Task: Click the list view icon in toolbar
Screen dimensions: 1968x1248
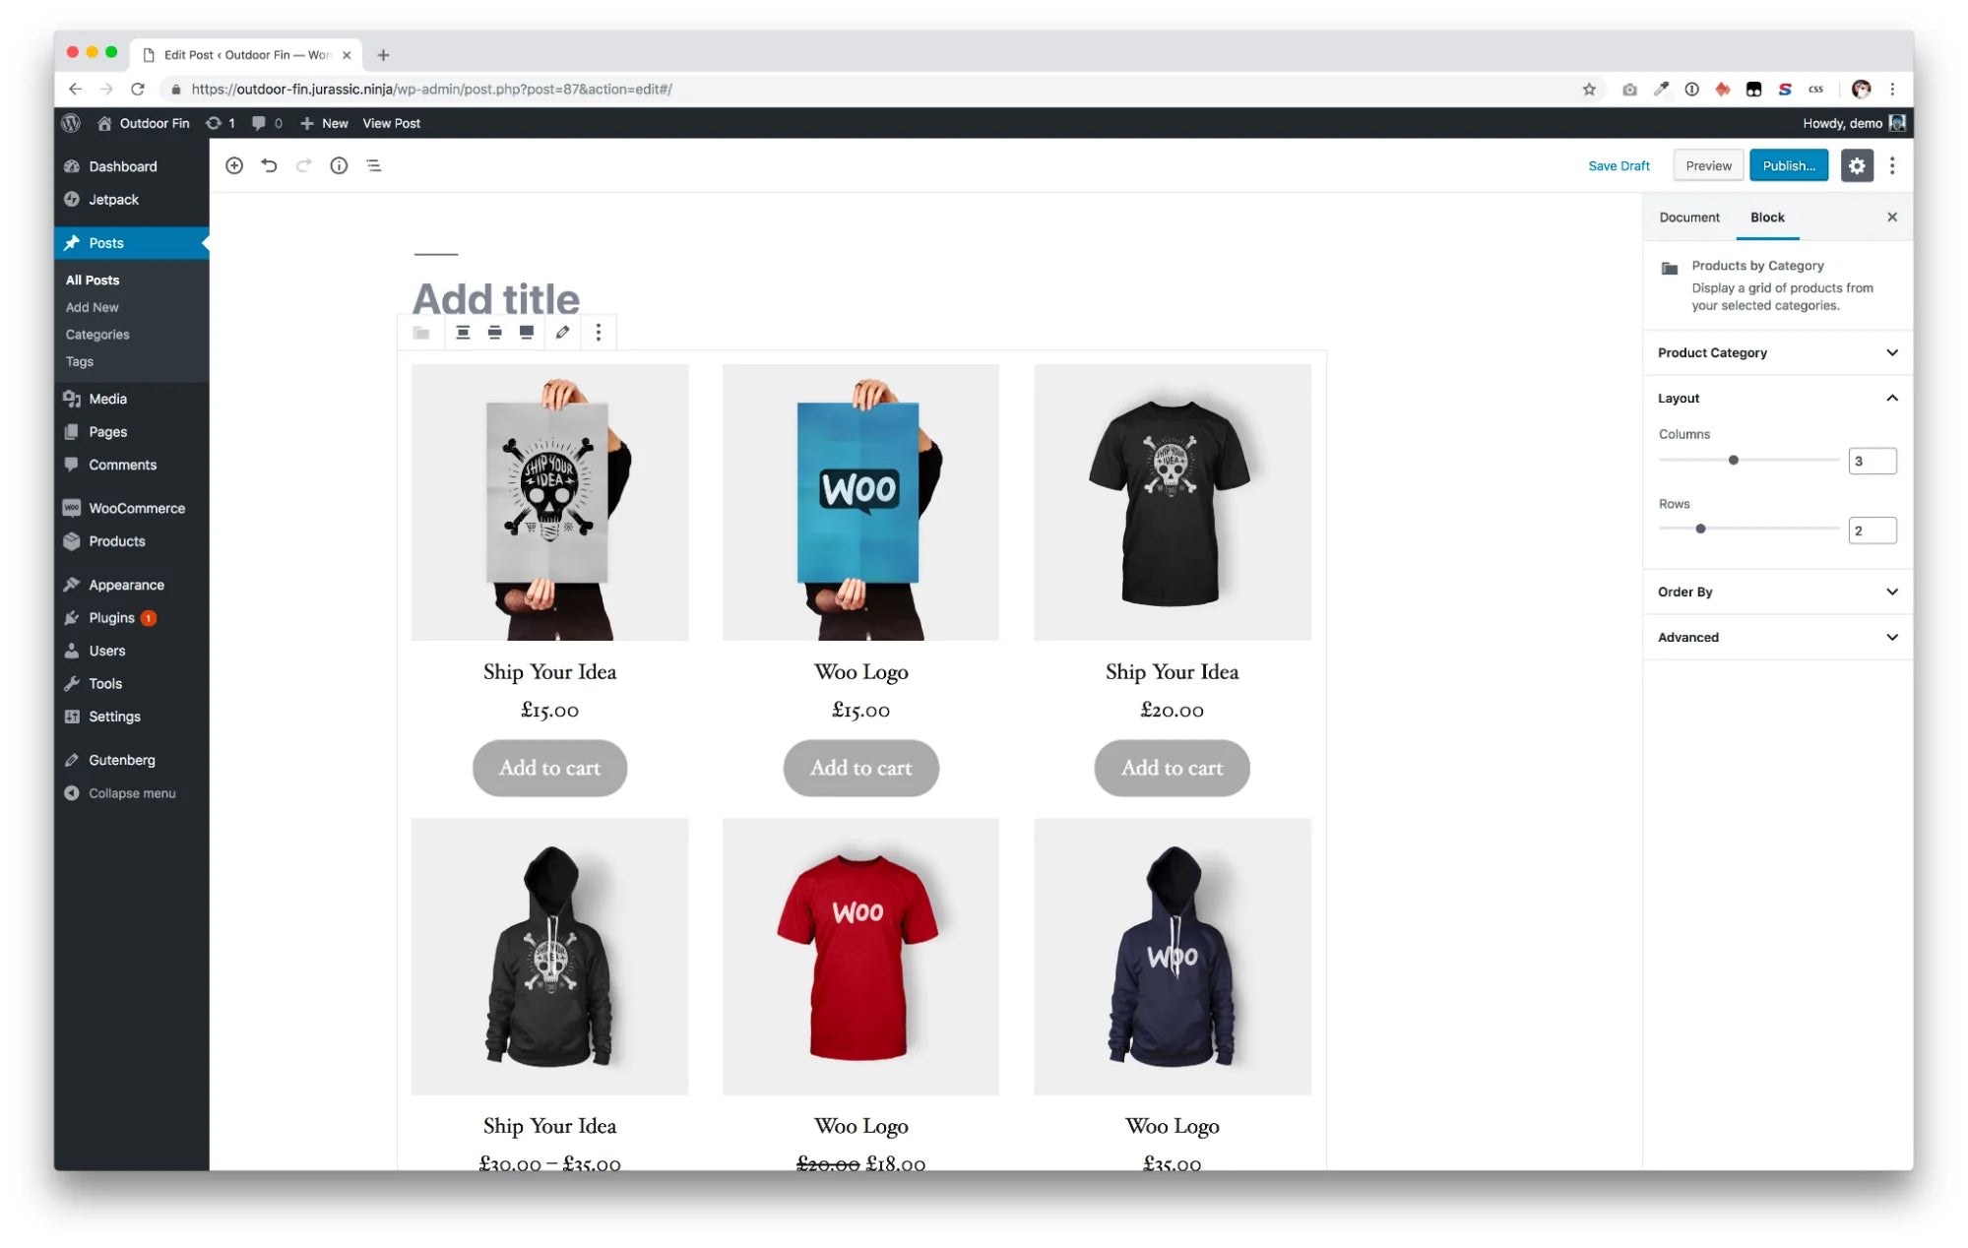Action: pos(373,165)
